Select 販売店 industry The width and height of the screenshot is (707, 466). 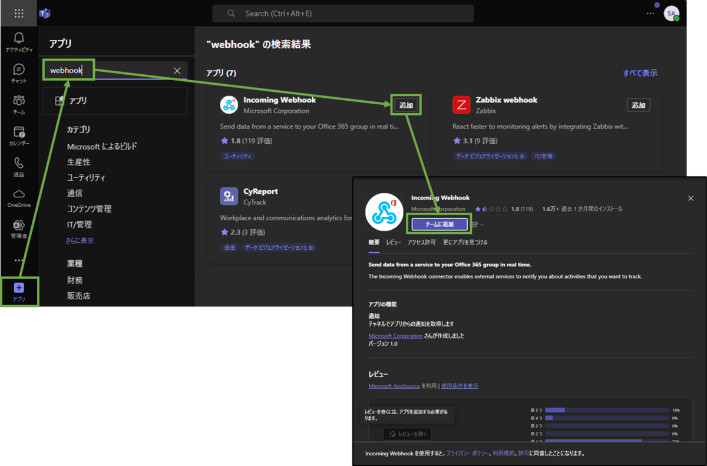78,296
